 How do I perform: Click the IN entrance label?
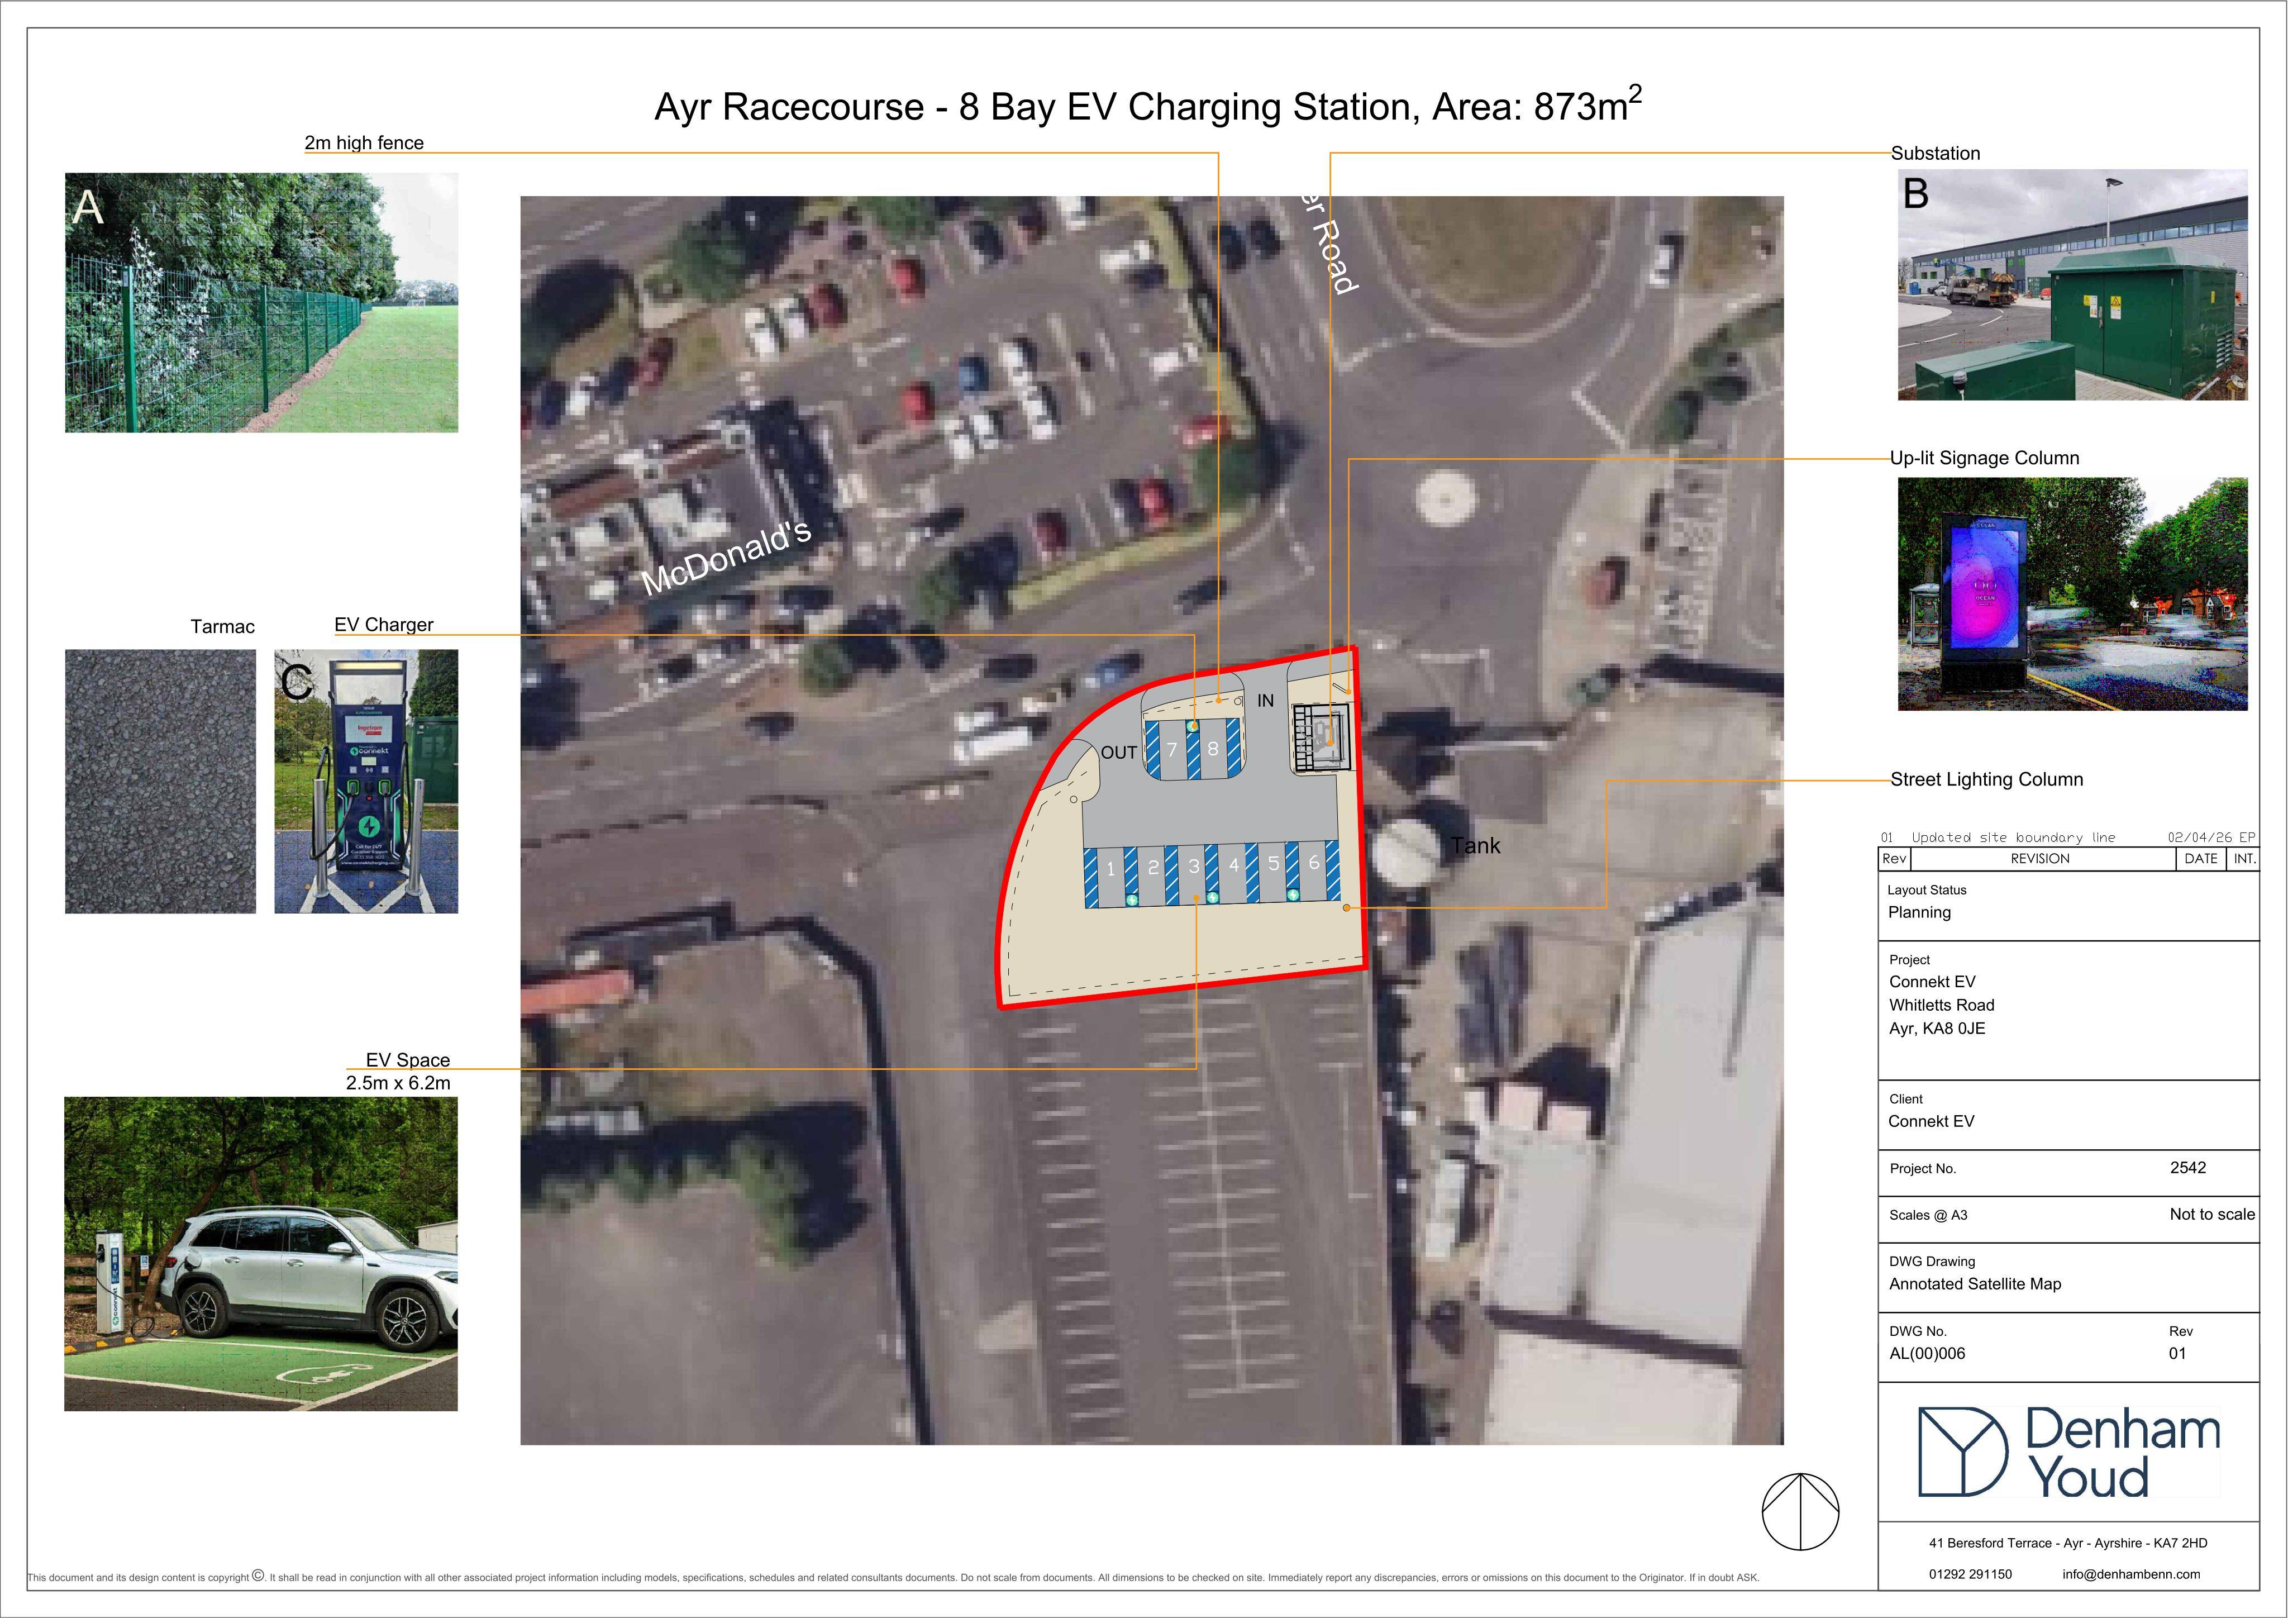coord(1265,701)
